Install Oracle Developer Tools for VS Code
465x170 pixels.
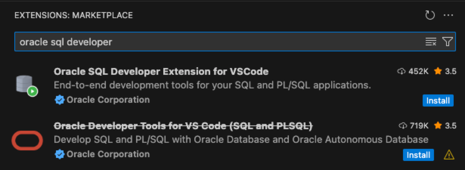(418, 155)
